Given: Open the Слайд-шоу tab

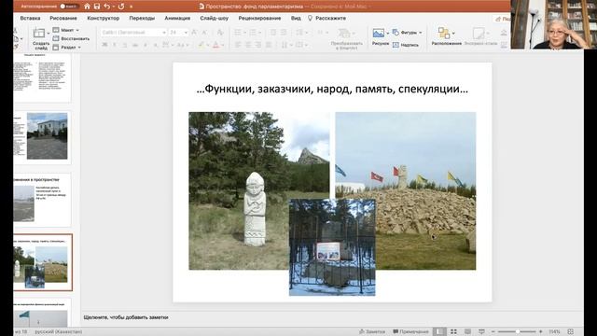Looking at the screenshot, I should click(214, 18).
